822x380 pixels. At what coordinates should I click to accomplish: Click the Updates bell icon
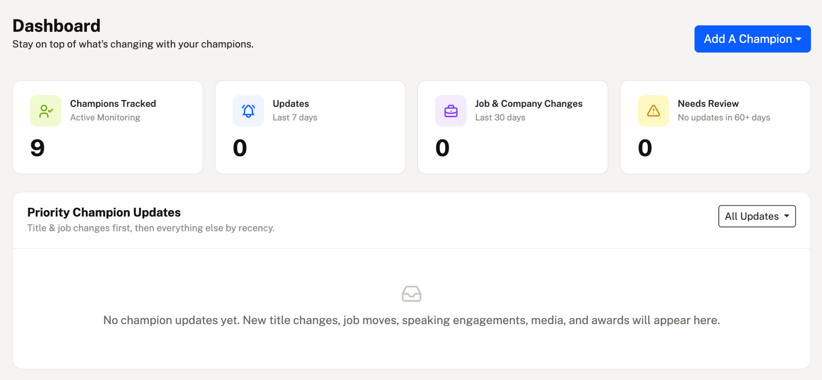[248, 111]
